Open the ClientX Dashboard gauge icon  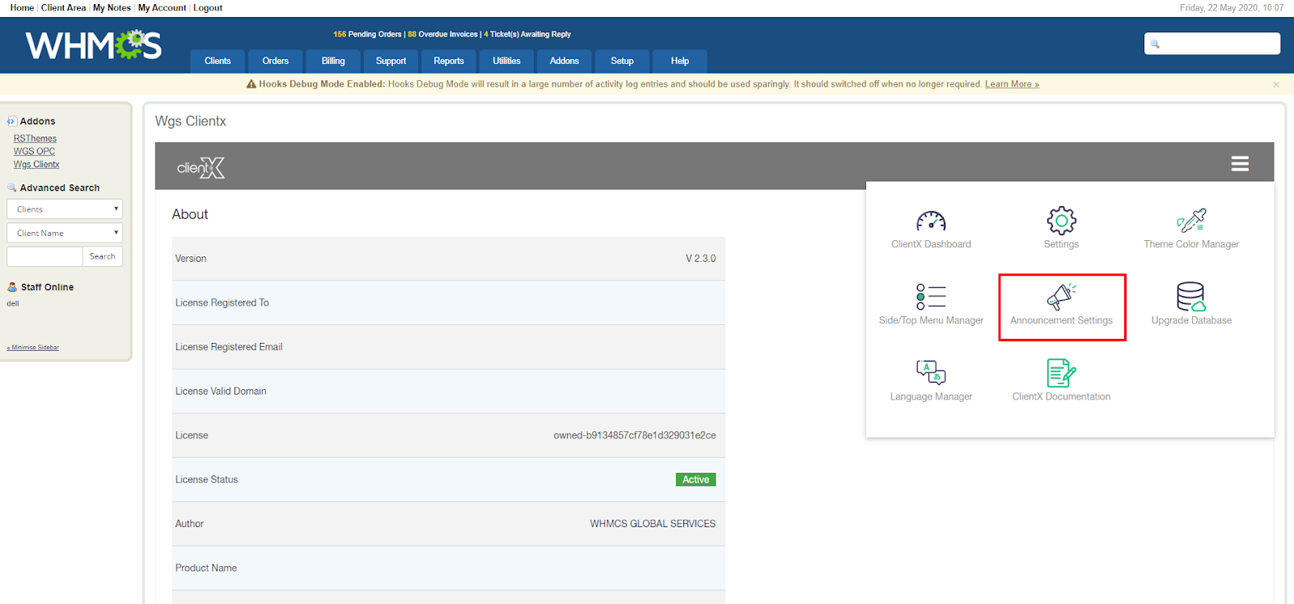coord(931,221)
